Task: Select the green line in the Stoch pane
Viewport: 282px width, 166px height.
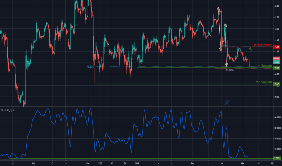Action: pyautogui.click(x=142, y=158)
